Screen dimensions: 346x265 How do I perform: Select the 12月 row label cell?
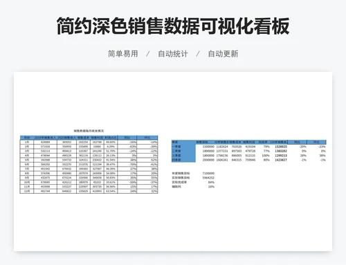27,191
